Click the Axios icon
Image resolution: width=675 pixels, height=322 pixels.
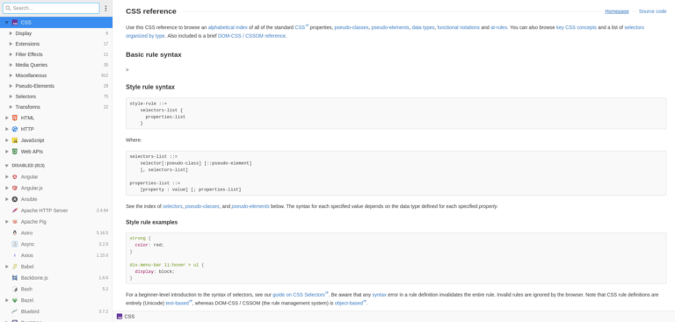click(15, 255)
